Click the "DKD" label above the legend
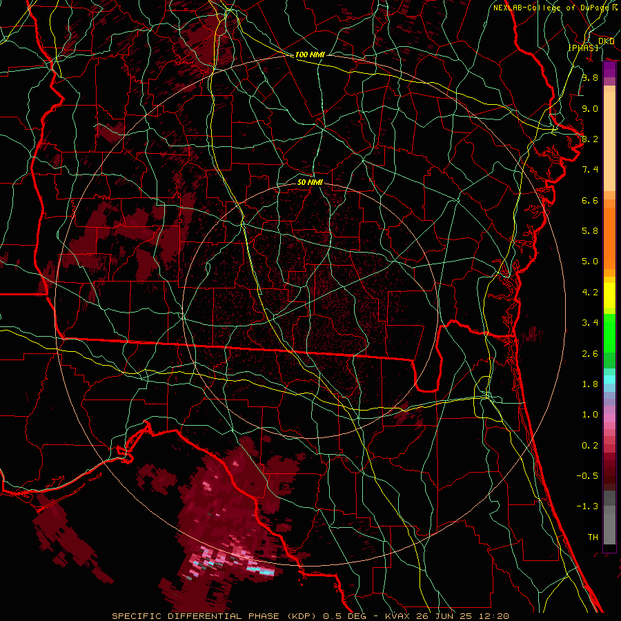Image resolution: width=621 pixels, height=621 pixels. (x=607, y=41)
